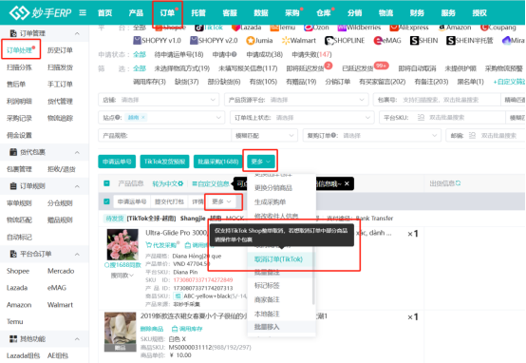This screenshot has height=363, width=526.
Task: Collapse the 平台仓订单 sidebar section
Action: 77,255
